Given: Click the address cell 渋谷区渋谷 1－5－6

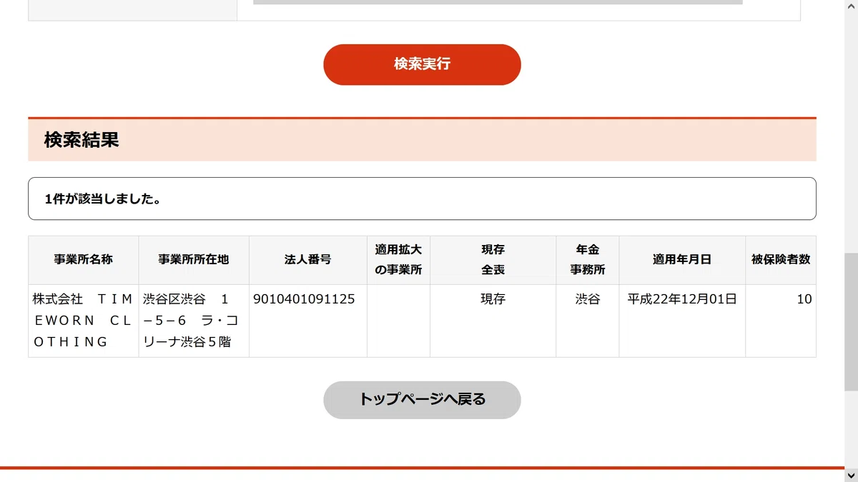Looking at the screenshot, I should click(194, 321).
